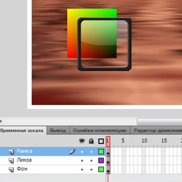The height and width of the screenshot is (182, 182).
Task: Click the horizontal stage scrollbar thumb
Action: [x=160, y=121]
